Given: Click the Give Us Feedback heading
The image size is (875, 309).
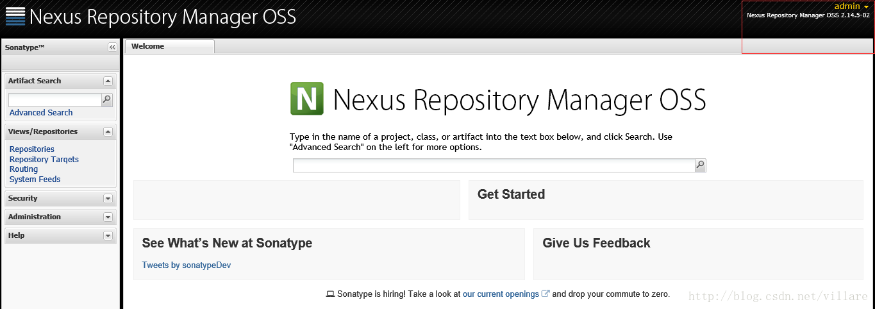Looking at the screenshot, I should pyautogui.click(x=596, y=243).
